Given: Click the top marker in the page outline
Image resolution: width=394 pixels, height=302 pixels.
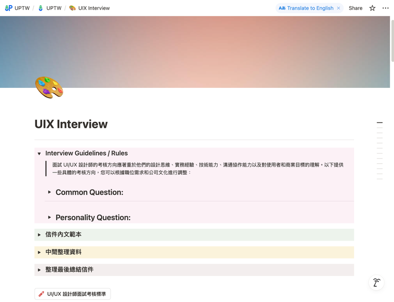Looking at the screenshot, I should point(380,123).
